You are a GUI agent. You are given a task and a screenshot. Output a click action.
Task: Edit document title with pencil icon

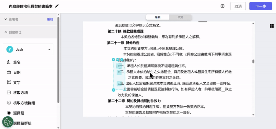(x=57, y=6)
